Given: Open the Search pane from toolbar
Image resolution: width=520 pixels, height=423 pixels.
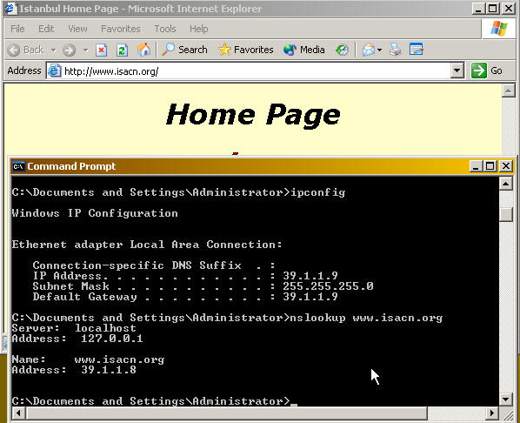Looking at the screenshot, I should [184, 50].
